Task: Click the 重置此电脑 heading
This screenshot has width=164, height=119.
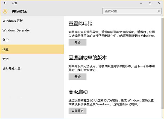Action: pyautogui.click(x=81, y=23)
